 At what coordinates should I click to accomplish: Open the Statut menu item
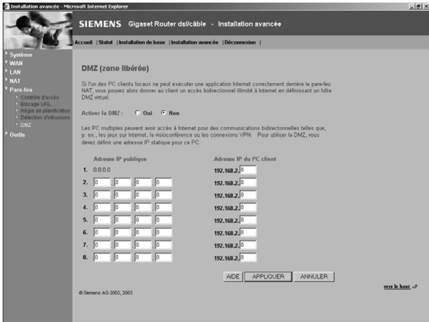(x=105, y=42)
